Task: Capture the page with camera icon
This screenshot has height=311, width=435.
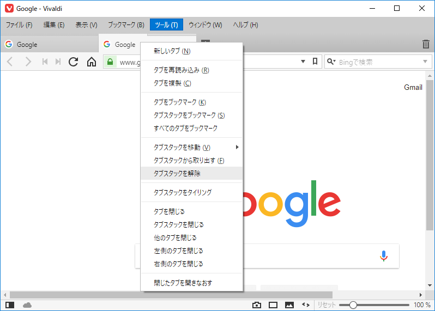Action: [x=257, y=305]
